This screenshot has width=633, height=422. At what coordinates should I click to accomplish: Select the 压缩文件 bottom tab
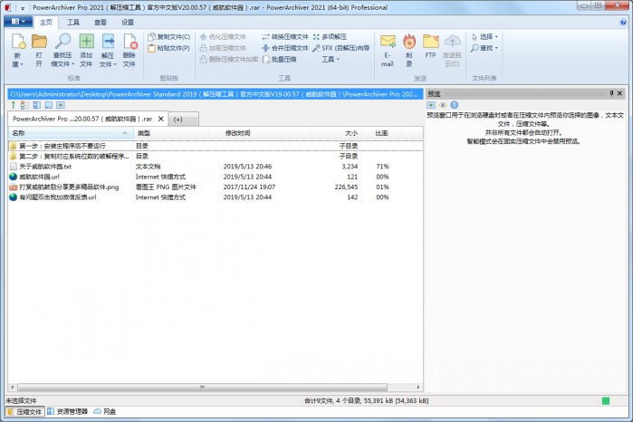click(x=24, y=411)
